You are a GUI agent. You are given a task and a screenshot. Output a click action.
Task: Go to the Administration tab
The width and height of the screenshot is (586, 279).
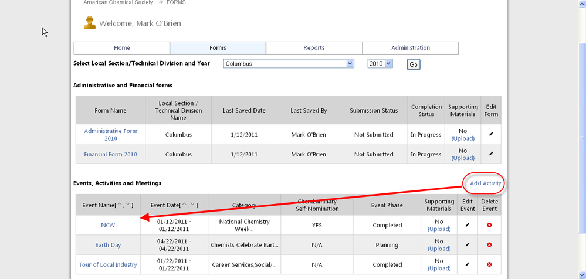click(410, 48)
